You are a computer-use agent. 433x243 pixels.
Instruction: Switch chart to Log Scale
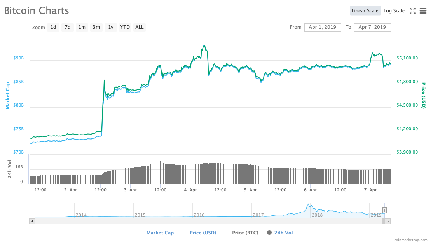coord(394,11)
